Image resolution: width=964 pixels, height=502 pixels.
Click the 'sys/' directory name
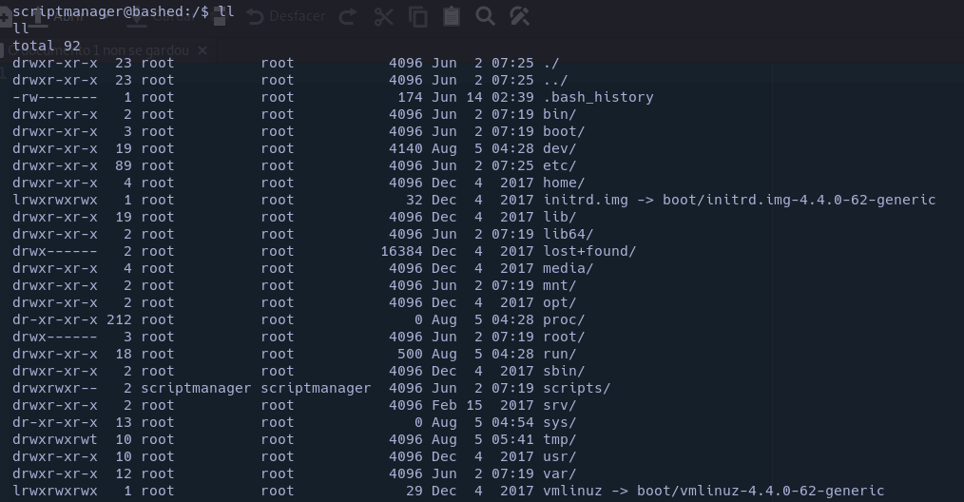(x=559, y=423)
